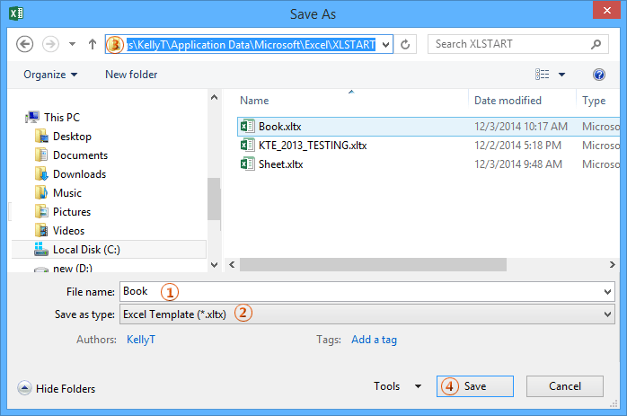
Task: Sort files by Date modified column
Action: pyautogui.click(x=508, y=101)
